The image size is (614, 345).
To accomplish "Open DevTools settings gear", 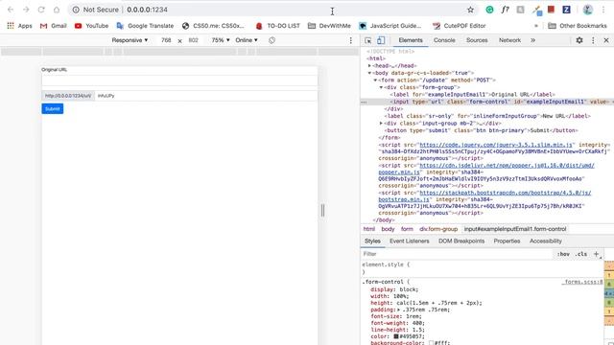I will tap(579, 40).
